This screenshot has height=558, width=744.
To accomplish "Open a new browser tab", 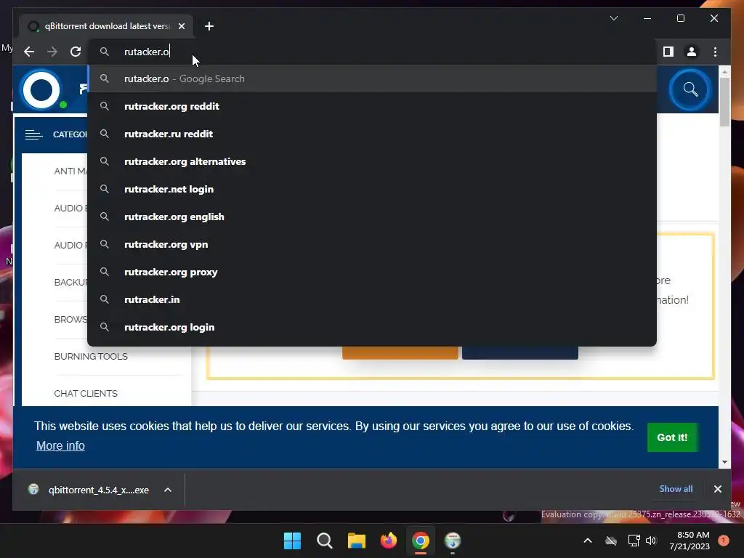I will 209,26.
